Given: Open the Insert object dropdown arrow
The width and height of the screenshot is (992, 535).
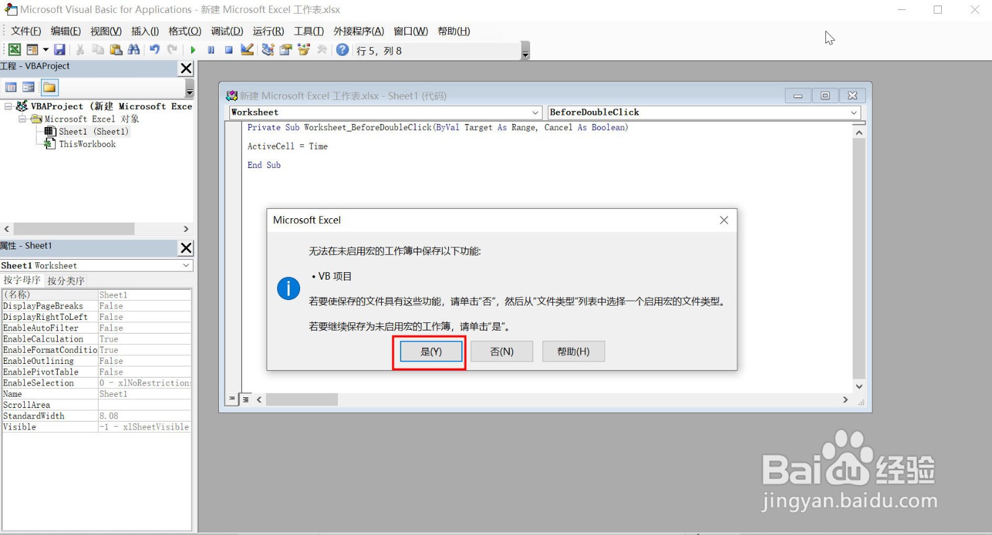Looking at the screenshot, I should point(45,50).
